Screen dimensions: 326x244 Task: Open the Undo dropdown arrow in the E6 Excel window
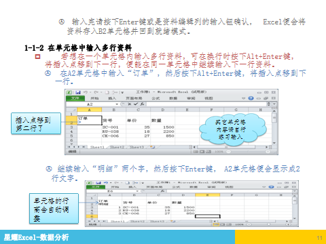pos(111,182)
